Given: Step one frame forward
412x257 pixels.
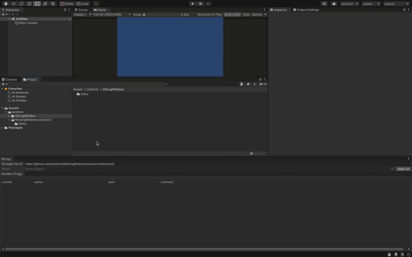Looking at the screenshot, I should tap(209, 4).
